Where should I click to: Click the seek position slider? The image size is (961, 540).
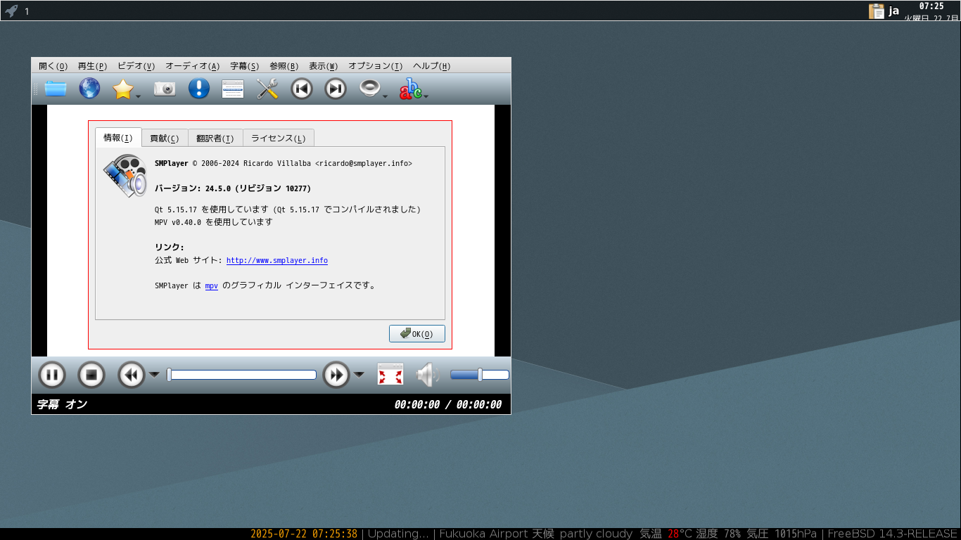point(242,375)
